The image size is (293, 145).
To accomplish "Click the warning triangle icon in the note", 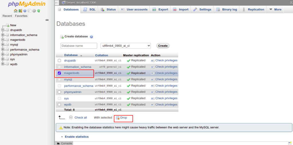I will tap(61, 128).
